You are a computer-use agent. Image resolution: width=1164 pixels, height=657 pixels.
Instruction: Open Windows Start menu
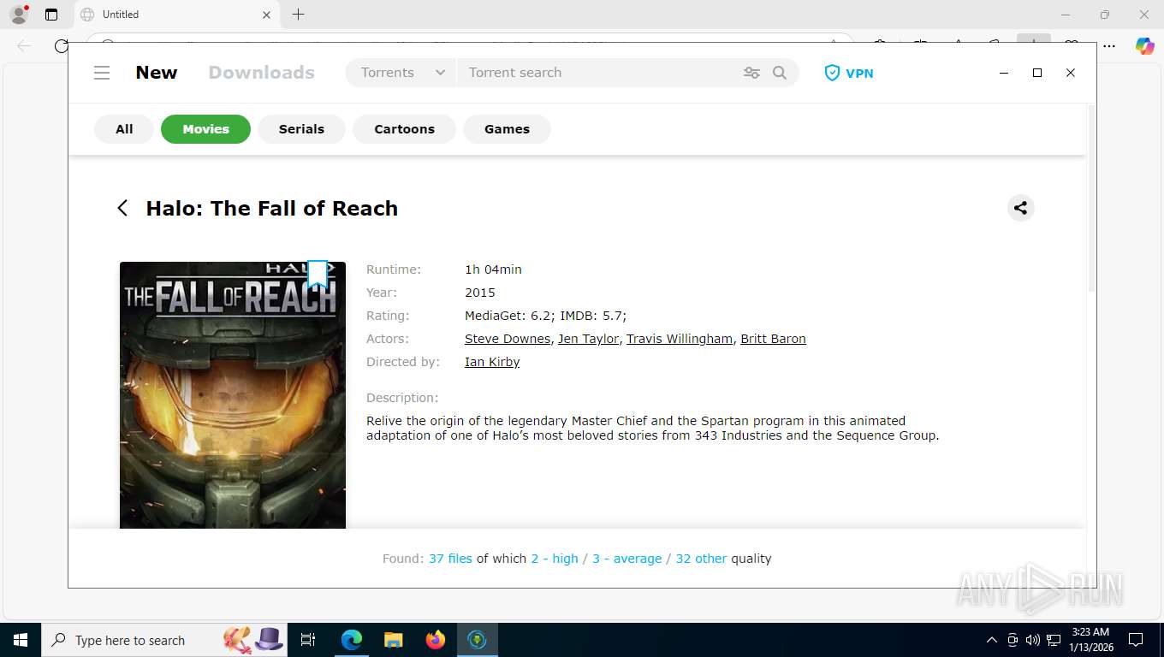(x=21, y=640)
